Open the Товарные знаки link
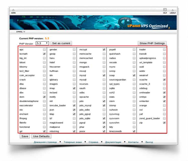The height and width of the screenshot is (161, 188). (73, 142)
